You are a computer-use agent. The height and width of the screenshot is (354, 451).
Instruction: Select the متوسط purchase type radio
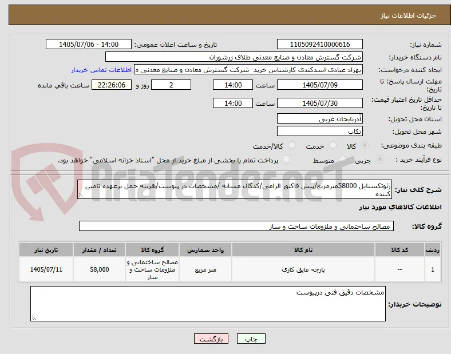click(342, 159)
